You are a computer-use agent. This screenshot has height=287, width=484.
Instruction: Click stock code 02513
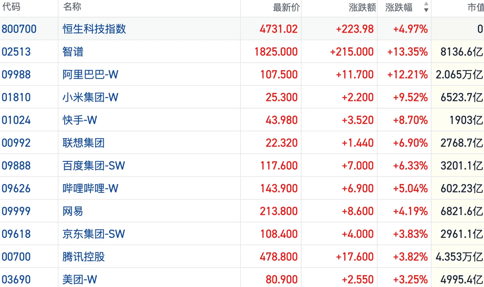(x=16, y=52)
